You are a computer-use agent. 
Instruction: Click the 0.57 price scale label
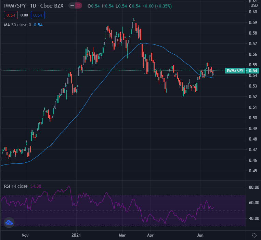point(253,43)
